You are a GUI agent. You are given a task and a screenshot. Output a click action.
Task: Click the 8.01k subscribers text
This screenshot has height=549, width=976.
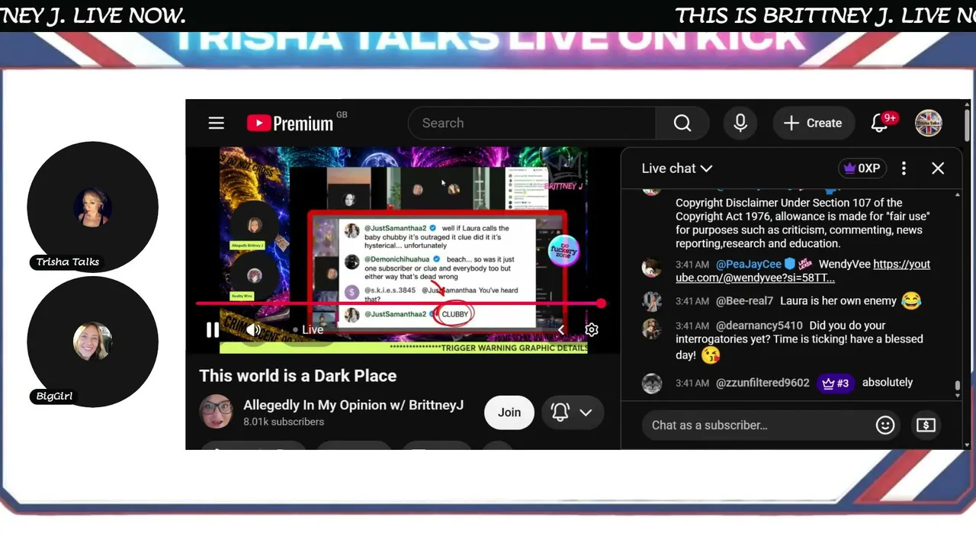(284, 422)
